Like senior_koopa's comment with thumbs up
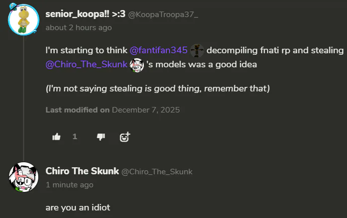Image resolution: width=347 pixels, height=218 pixels. [56, 137]
